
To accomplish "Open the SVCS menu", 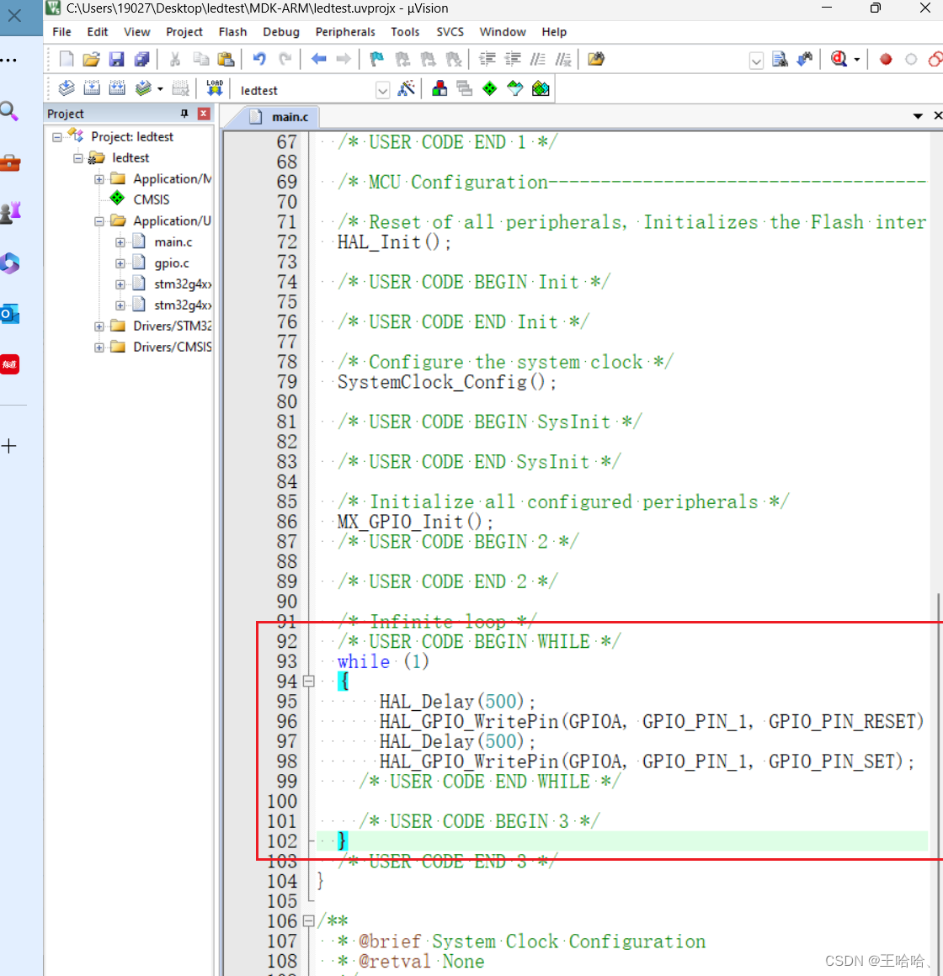I will [x=450, y=32].
